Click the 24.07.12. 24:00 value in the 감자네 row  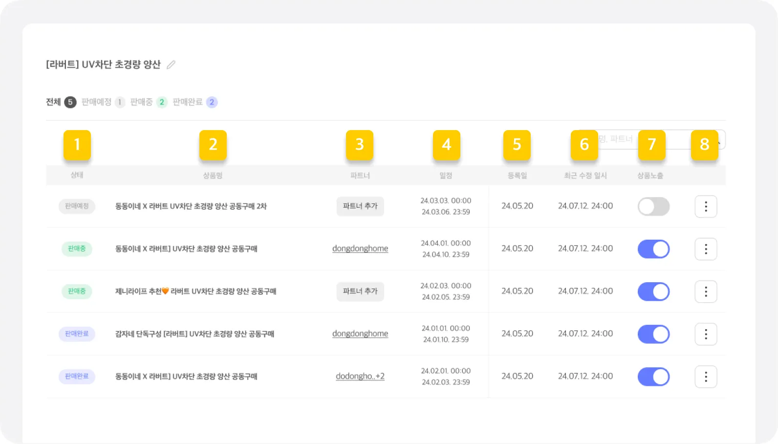click(585, 333)
